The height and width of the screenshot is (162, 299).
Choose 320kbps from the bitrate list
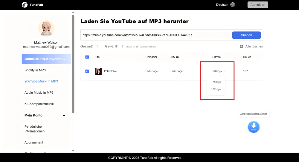tap(216, 89)
